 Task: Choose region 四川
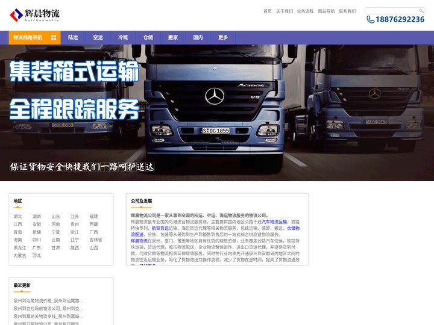tap(37, 240)
